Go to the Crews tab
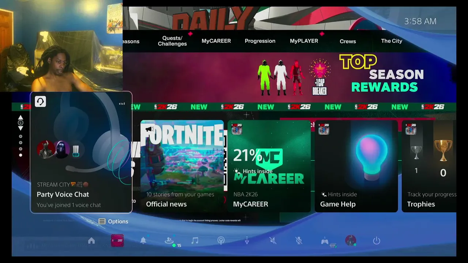The width and height of the screenshot is (468, 263). coord(348,41)
